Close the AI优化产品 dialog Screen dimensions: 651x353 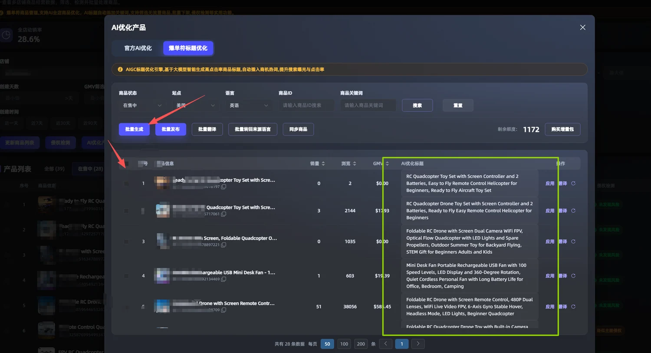click(x=582, y=27)
